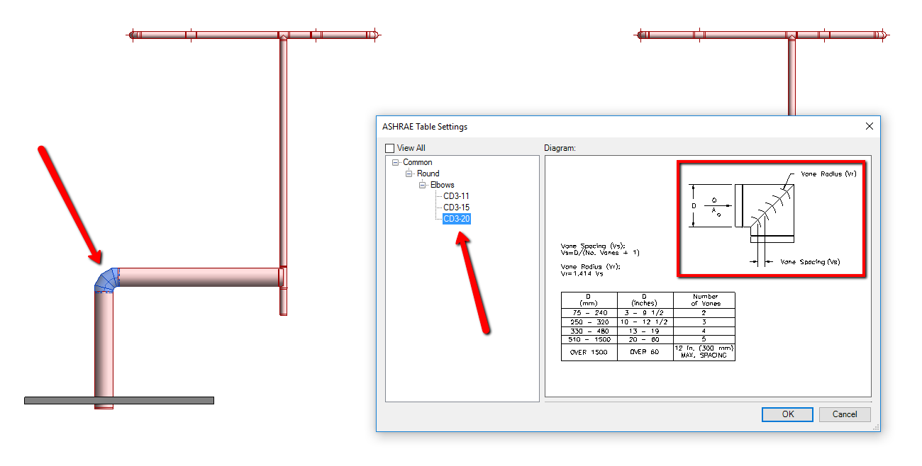Confirm settings with the OK button
The width and height of the screenshot is (922, 466).
coord(787,414)
